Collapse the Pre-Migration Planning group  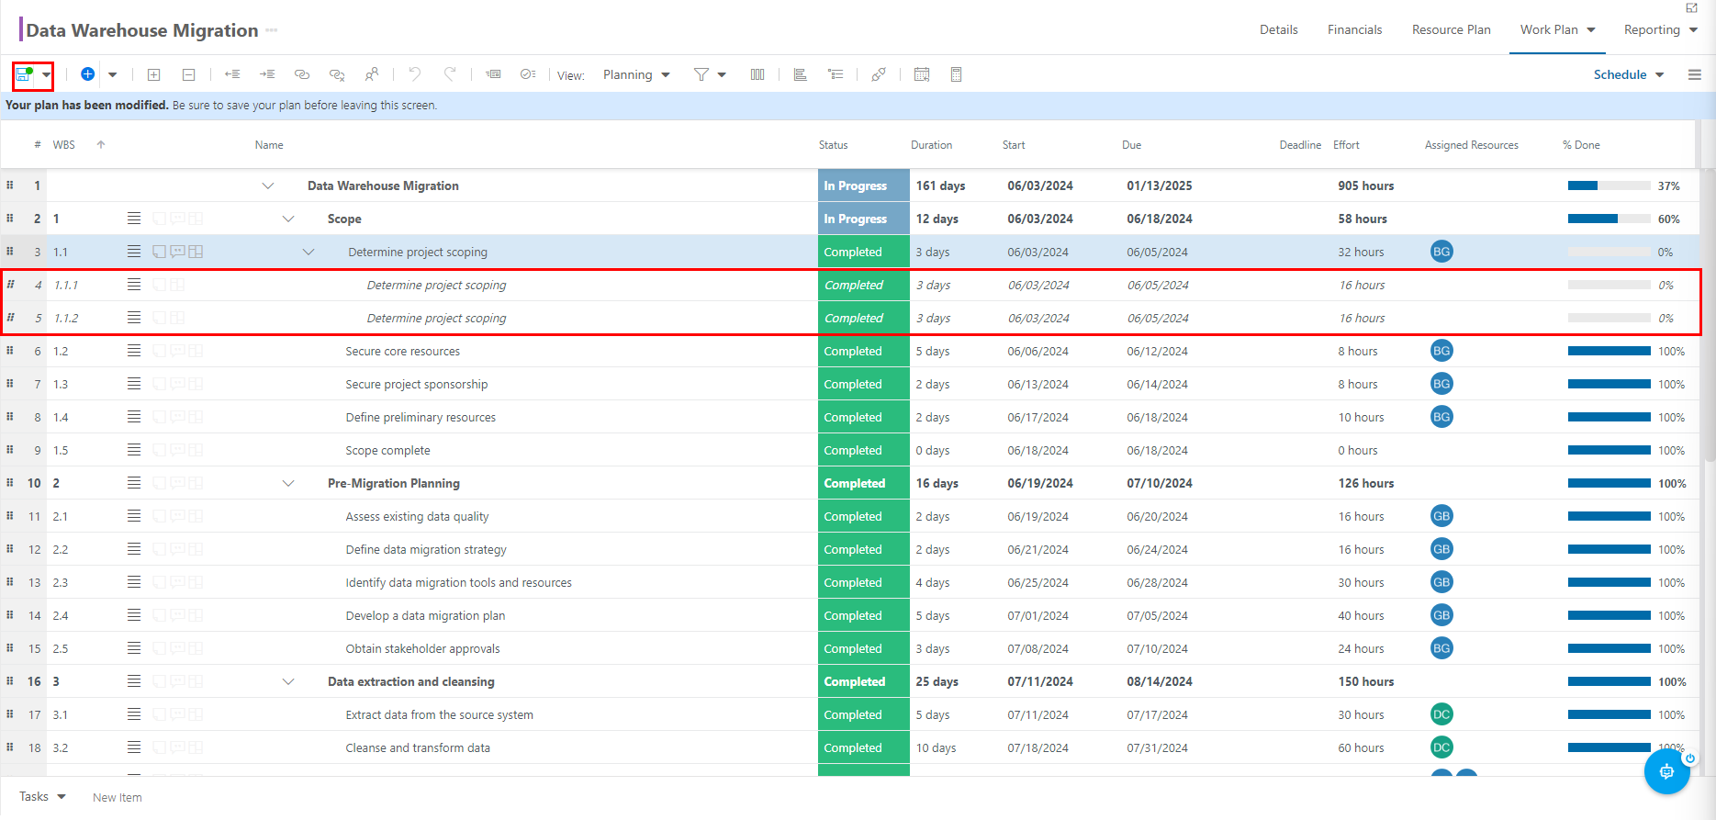click(x=288, y=483)
